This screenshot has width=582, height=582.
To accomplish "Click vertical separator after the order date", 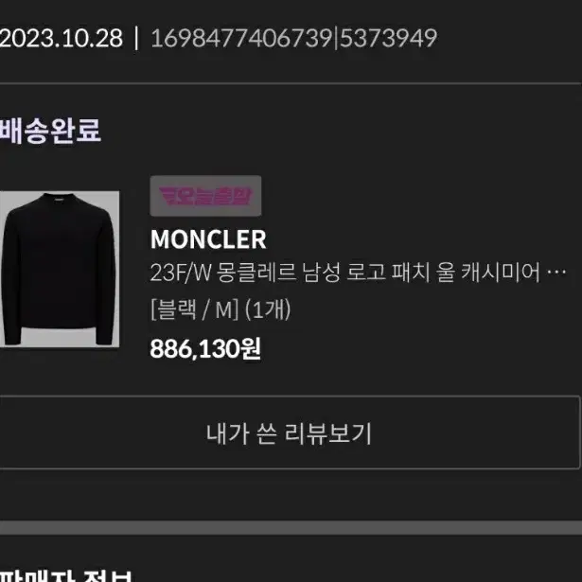I will pyautogui.click(x=136, y=38).
